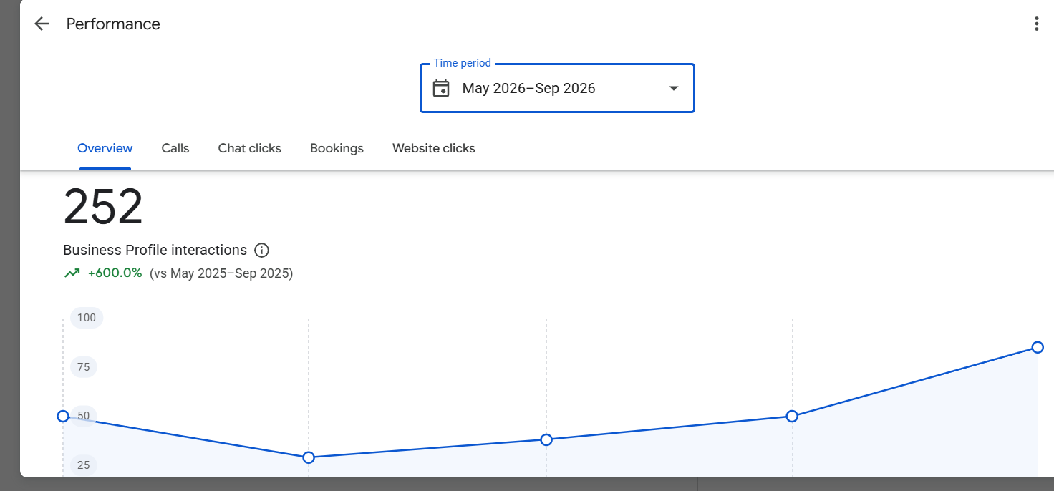Expand the Time period dropdown arrow
Viewport: 1054px width, 491px height.
pos(673,89)
